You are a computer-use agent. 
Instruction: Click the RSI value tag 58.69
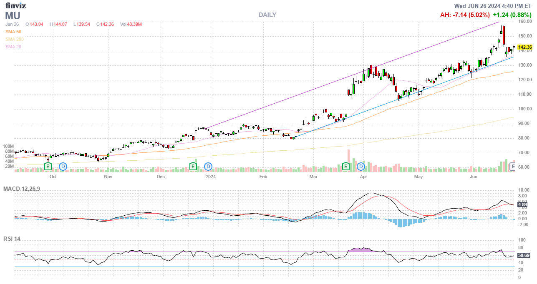pyautogui.click(x=524, y=255)
